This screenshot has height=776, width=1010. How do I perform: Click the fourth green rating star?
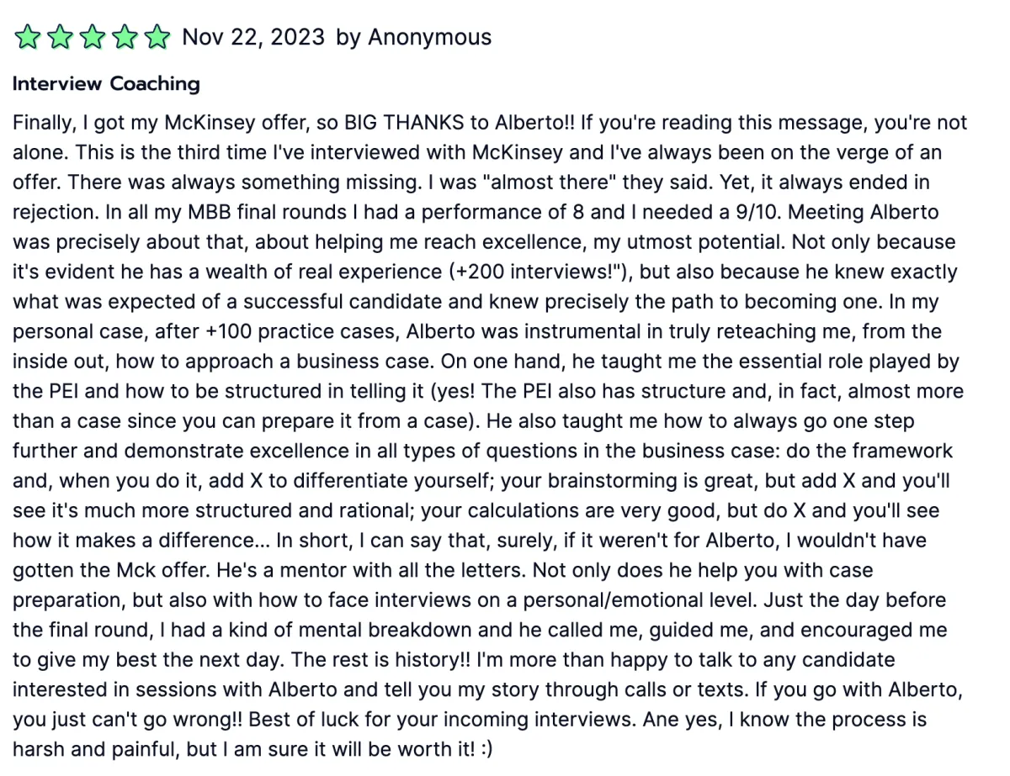[124, 38]
